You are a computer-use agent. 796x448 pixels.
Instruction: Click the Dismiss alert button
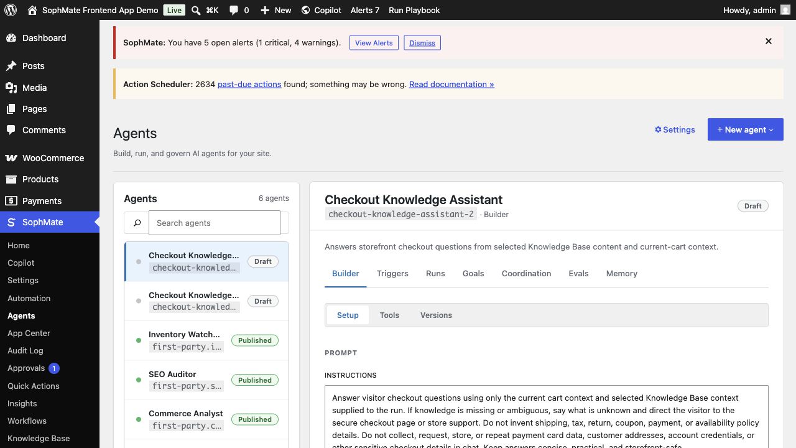click(x=422, y=43)
